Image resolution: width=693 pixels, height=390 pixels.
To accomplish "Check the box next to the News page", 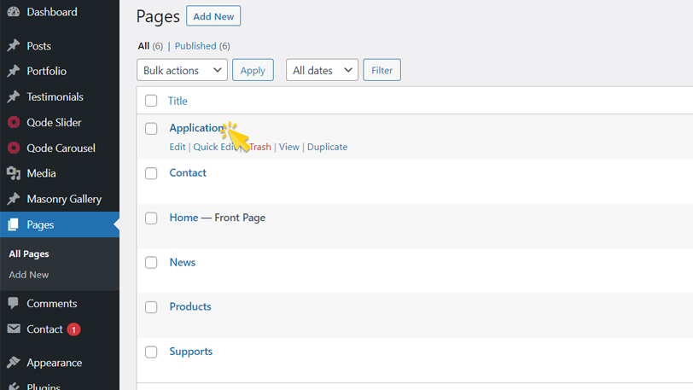I will 151,263.
